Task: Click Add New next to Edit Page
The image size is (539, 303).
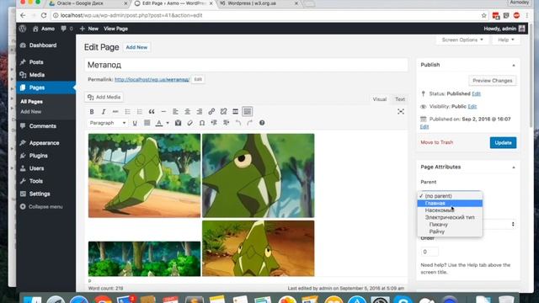Action: pos(136,47)
